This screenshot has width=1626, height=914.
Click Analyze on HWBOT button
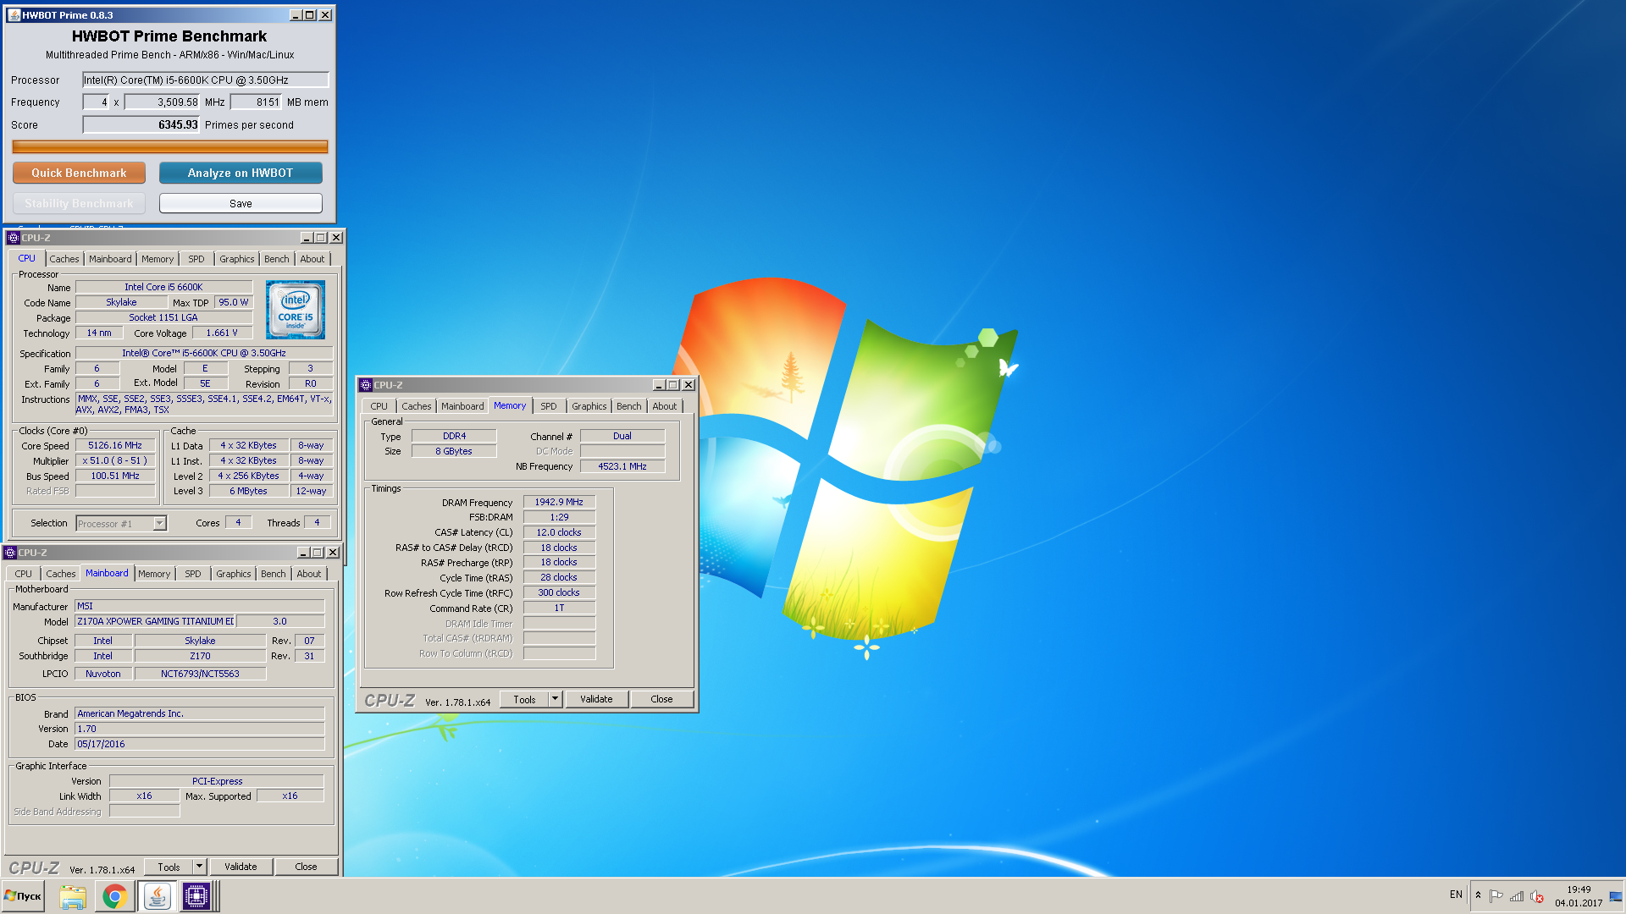tap(241, 173)
